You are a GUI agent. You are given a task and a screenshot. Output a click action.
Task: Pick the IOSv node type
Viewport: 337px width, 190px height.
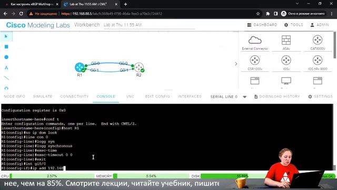pyautogui.click(x=286, y=63)
